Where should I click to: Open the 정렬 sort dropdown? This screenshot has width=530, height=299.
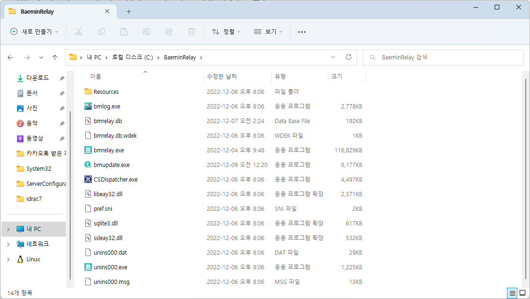tap(226, 32)
